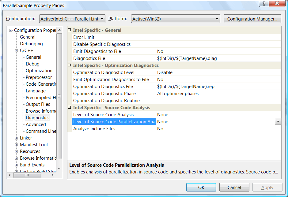Select the Build Events tree item

(32, 165)
